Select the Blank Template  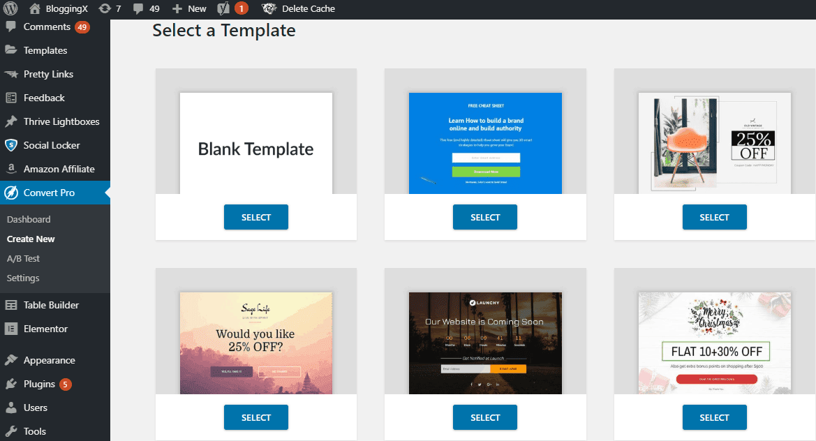[256, 218]
